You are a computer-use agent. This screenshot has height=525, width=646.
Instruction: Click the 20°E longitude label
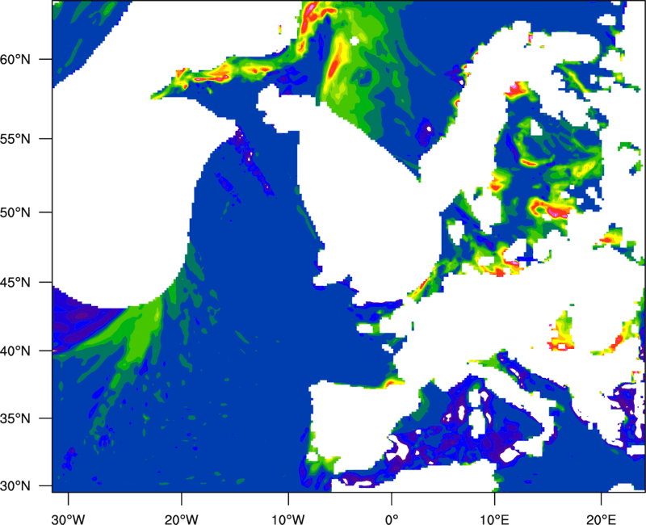click(x=601, y=519)
